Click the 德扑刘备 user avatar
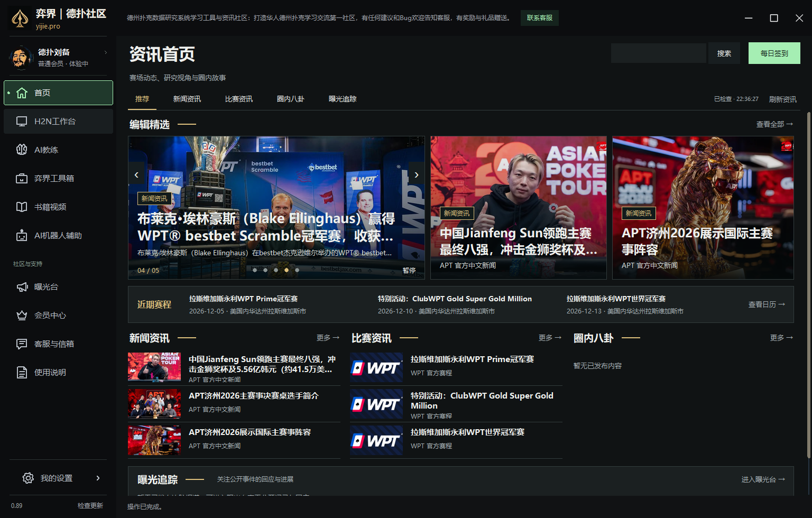This screenshot has height=518, width=812. click(21, 58)
